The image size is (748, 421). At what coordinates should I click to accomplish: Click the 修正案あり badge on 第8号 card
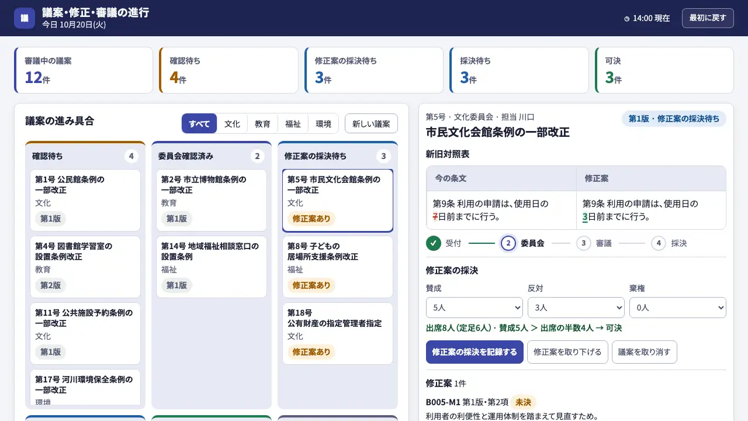[x=311, y=285]
